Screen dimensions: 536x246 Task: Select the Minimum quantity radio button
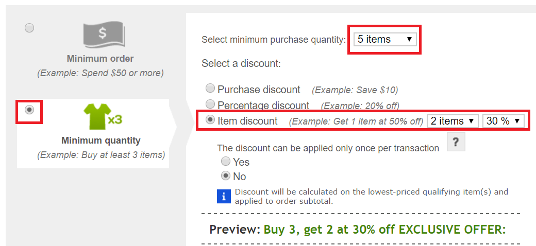[x=30, y=110]
